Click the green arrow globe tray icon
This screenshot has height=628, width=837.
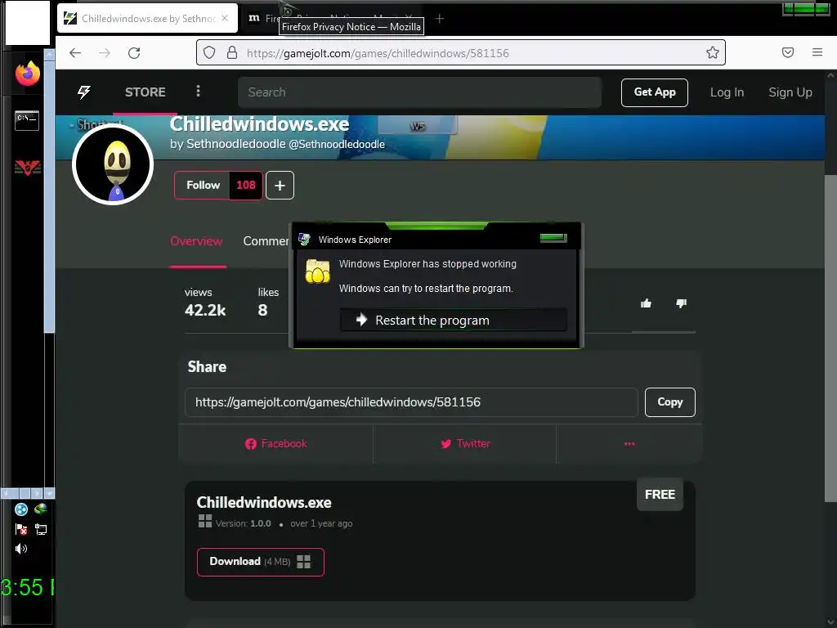tap(41, 509)
